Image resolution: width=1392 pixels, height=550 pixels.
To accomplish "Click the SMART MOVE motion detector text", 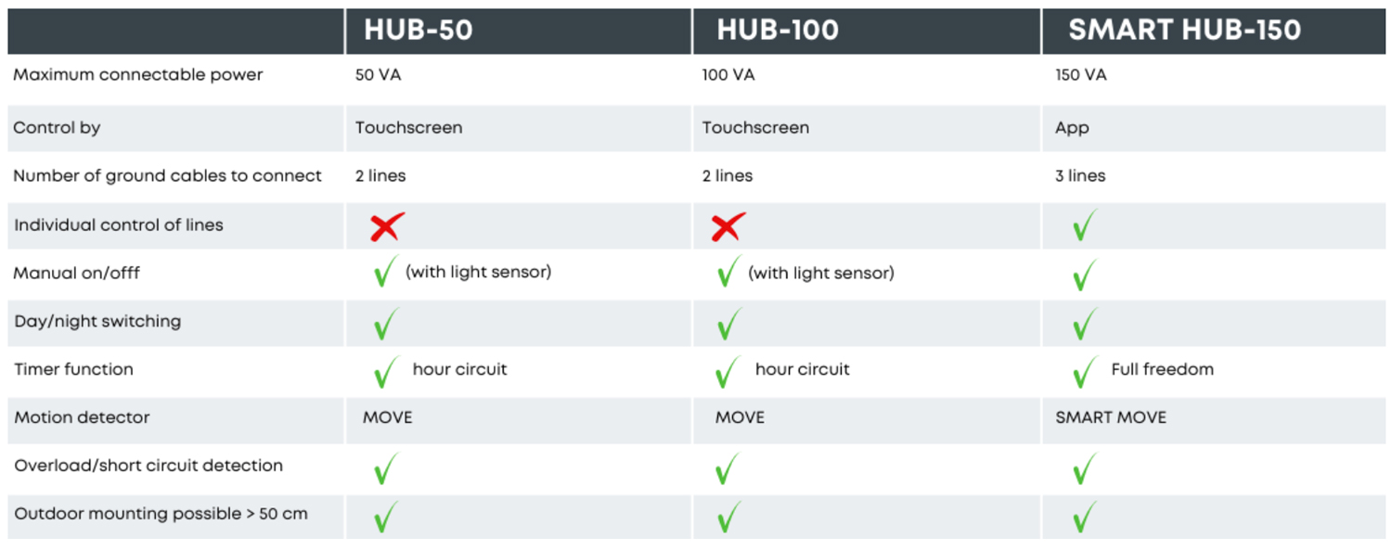I will pyautogui.click(x=1111, y=417).
